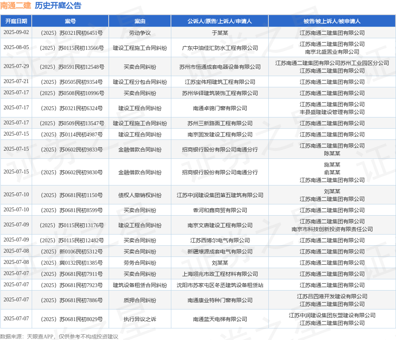This screenshot has width=396, height=340.
Task: Click plaintiff 沈阳市苏家屯区冬丞建筑设备租赁站
Action: [x=220, y=285]
